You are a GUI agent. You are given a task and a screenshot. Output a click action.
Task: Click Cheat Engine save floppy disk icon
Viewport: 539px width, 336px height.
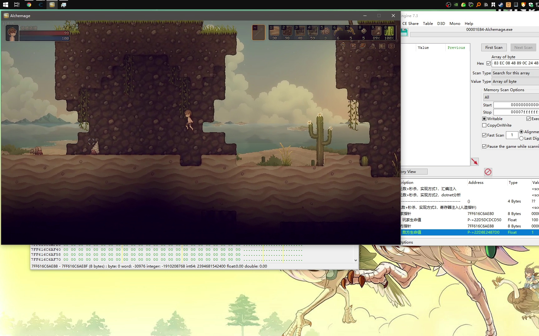404,32
